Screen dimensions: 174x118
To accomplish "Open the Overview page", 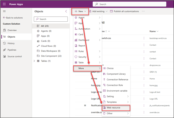I will click(x=12, y=30).
